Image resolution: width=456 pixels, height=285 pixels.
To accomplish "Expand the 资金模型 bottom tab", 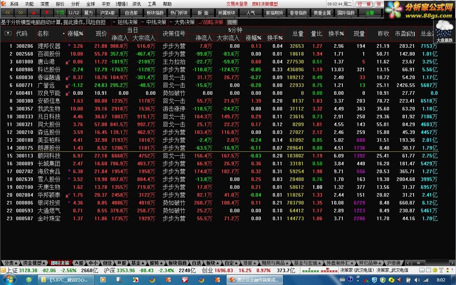I will click(34, 263).
